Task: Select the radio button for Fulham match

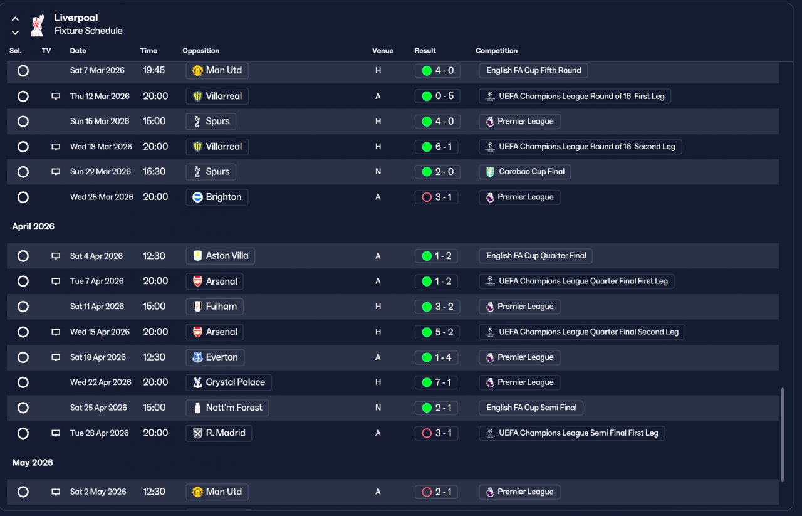Action: pos(23,307)
